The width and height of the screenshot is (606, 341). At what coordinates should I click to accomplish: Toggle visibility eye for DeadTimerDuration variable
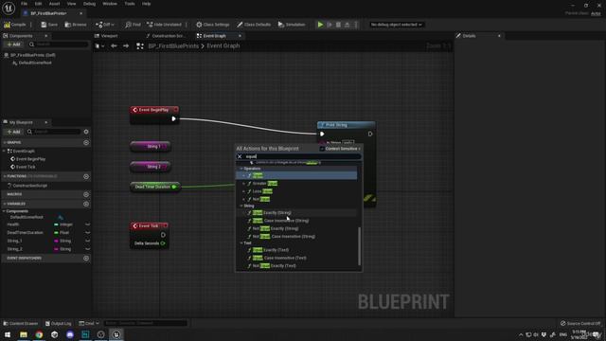[87, 233]
